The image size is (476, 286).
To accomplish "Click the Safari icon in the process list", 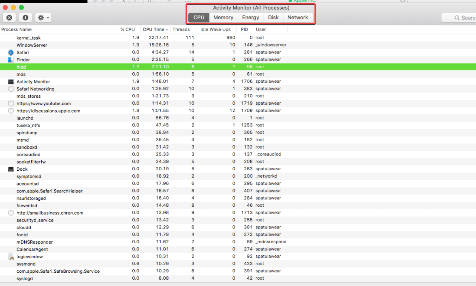I will (11, 52).
